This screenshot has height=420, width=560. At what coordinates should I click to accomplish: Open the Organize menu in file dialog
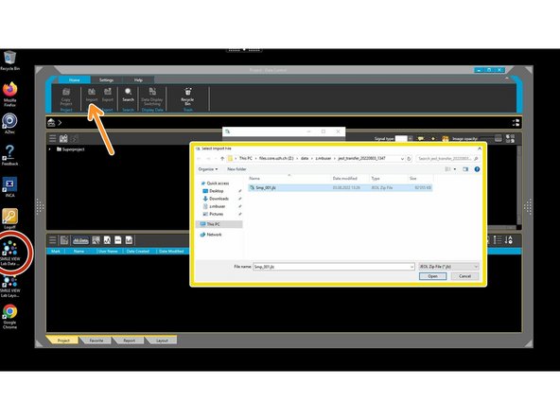208,169
